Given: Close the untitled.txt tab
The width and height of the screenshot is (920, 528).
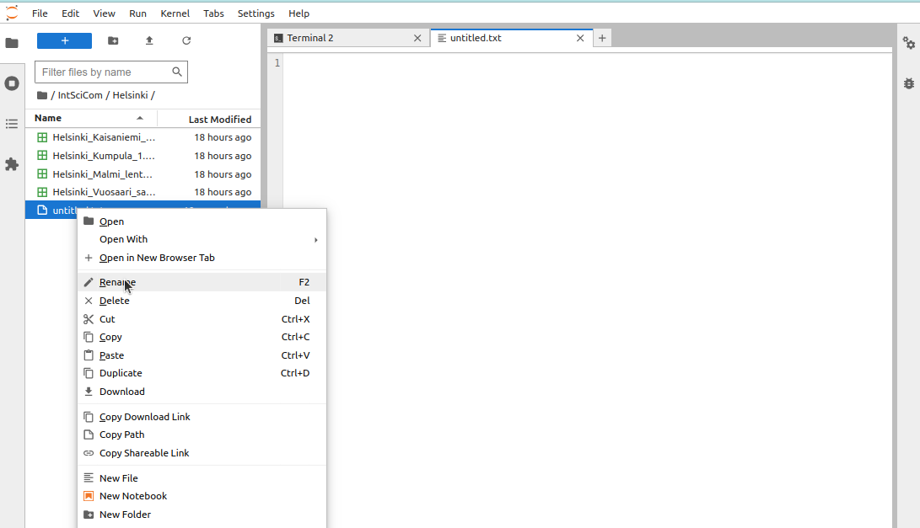Looking at the screenshot, I should pos(580,38).
